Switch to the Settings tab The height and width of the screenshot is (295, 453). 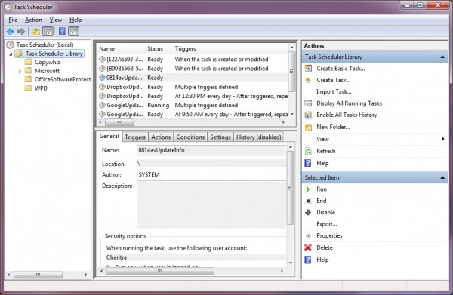220,137
